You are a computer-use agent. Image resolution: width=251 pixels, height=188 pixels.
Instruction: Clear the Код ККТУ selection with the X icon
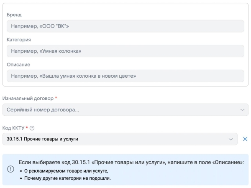click(245, 139)
